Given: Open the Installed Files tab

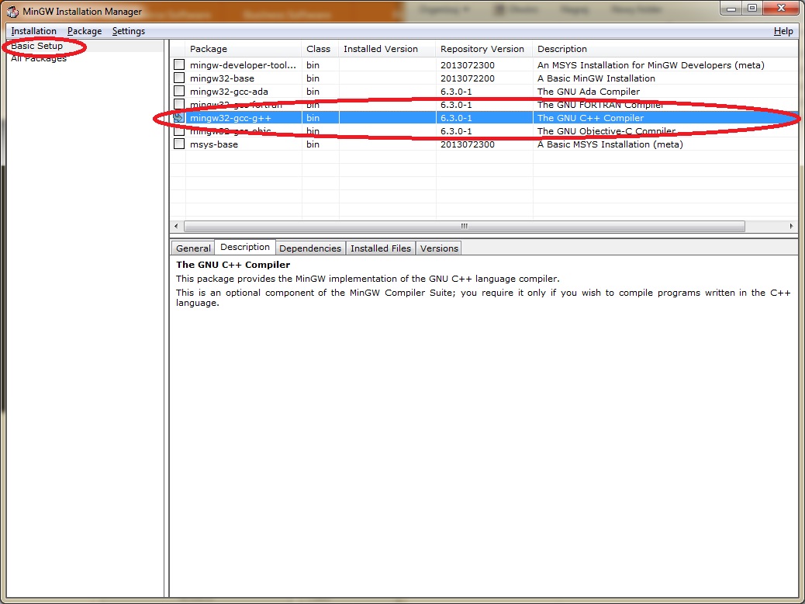Looking at the screenshot, I should [381, 248].
